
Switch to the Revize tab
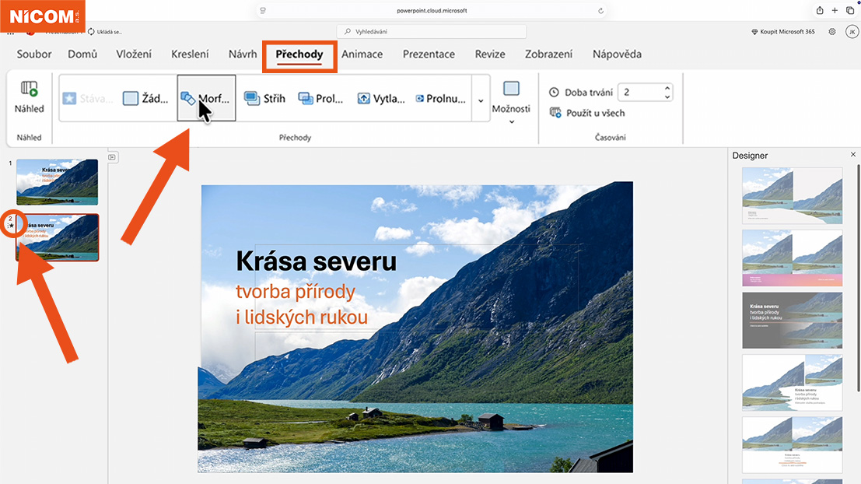pyautogui.click(x=490, y=54)
